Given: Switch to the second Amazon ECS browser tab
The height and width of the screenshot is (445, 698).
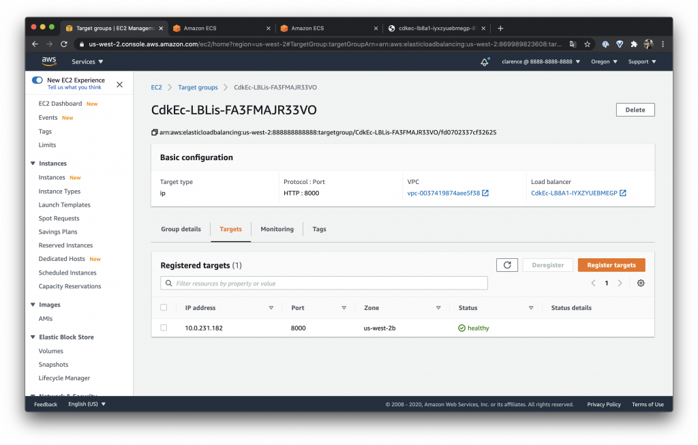Looking at the screenshot, I should point(327,28).
